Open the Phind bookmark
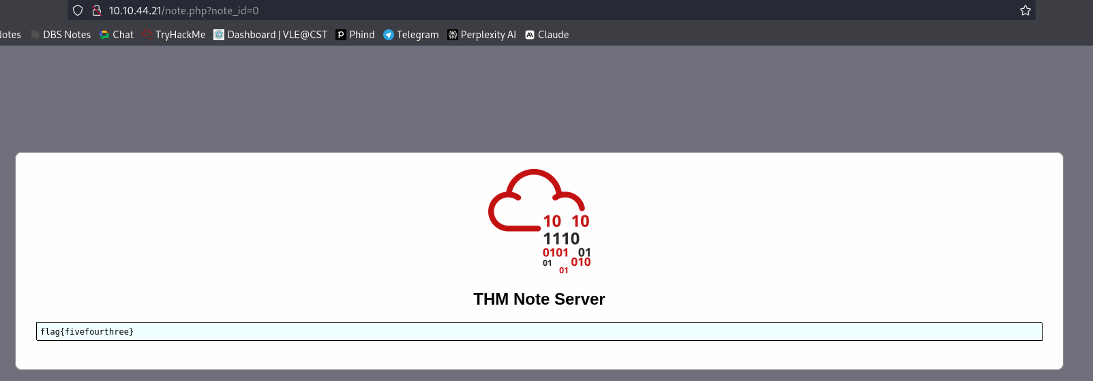This screenshot has height=381, width=1093. 355,35
